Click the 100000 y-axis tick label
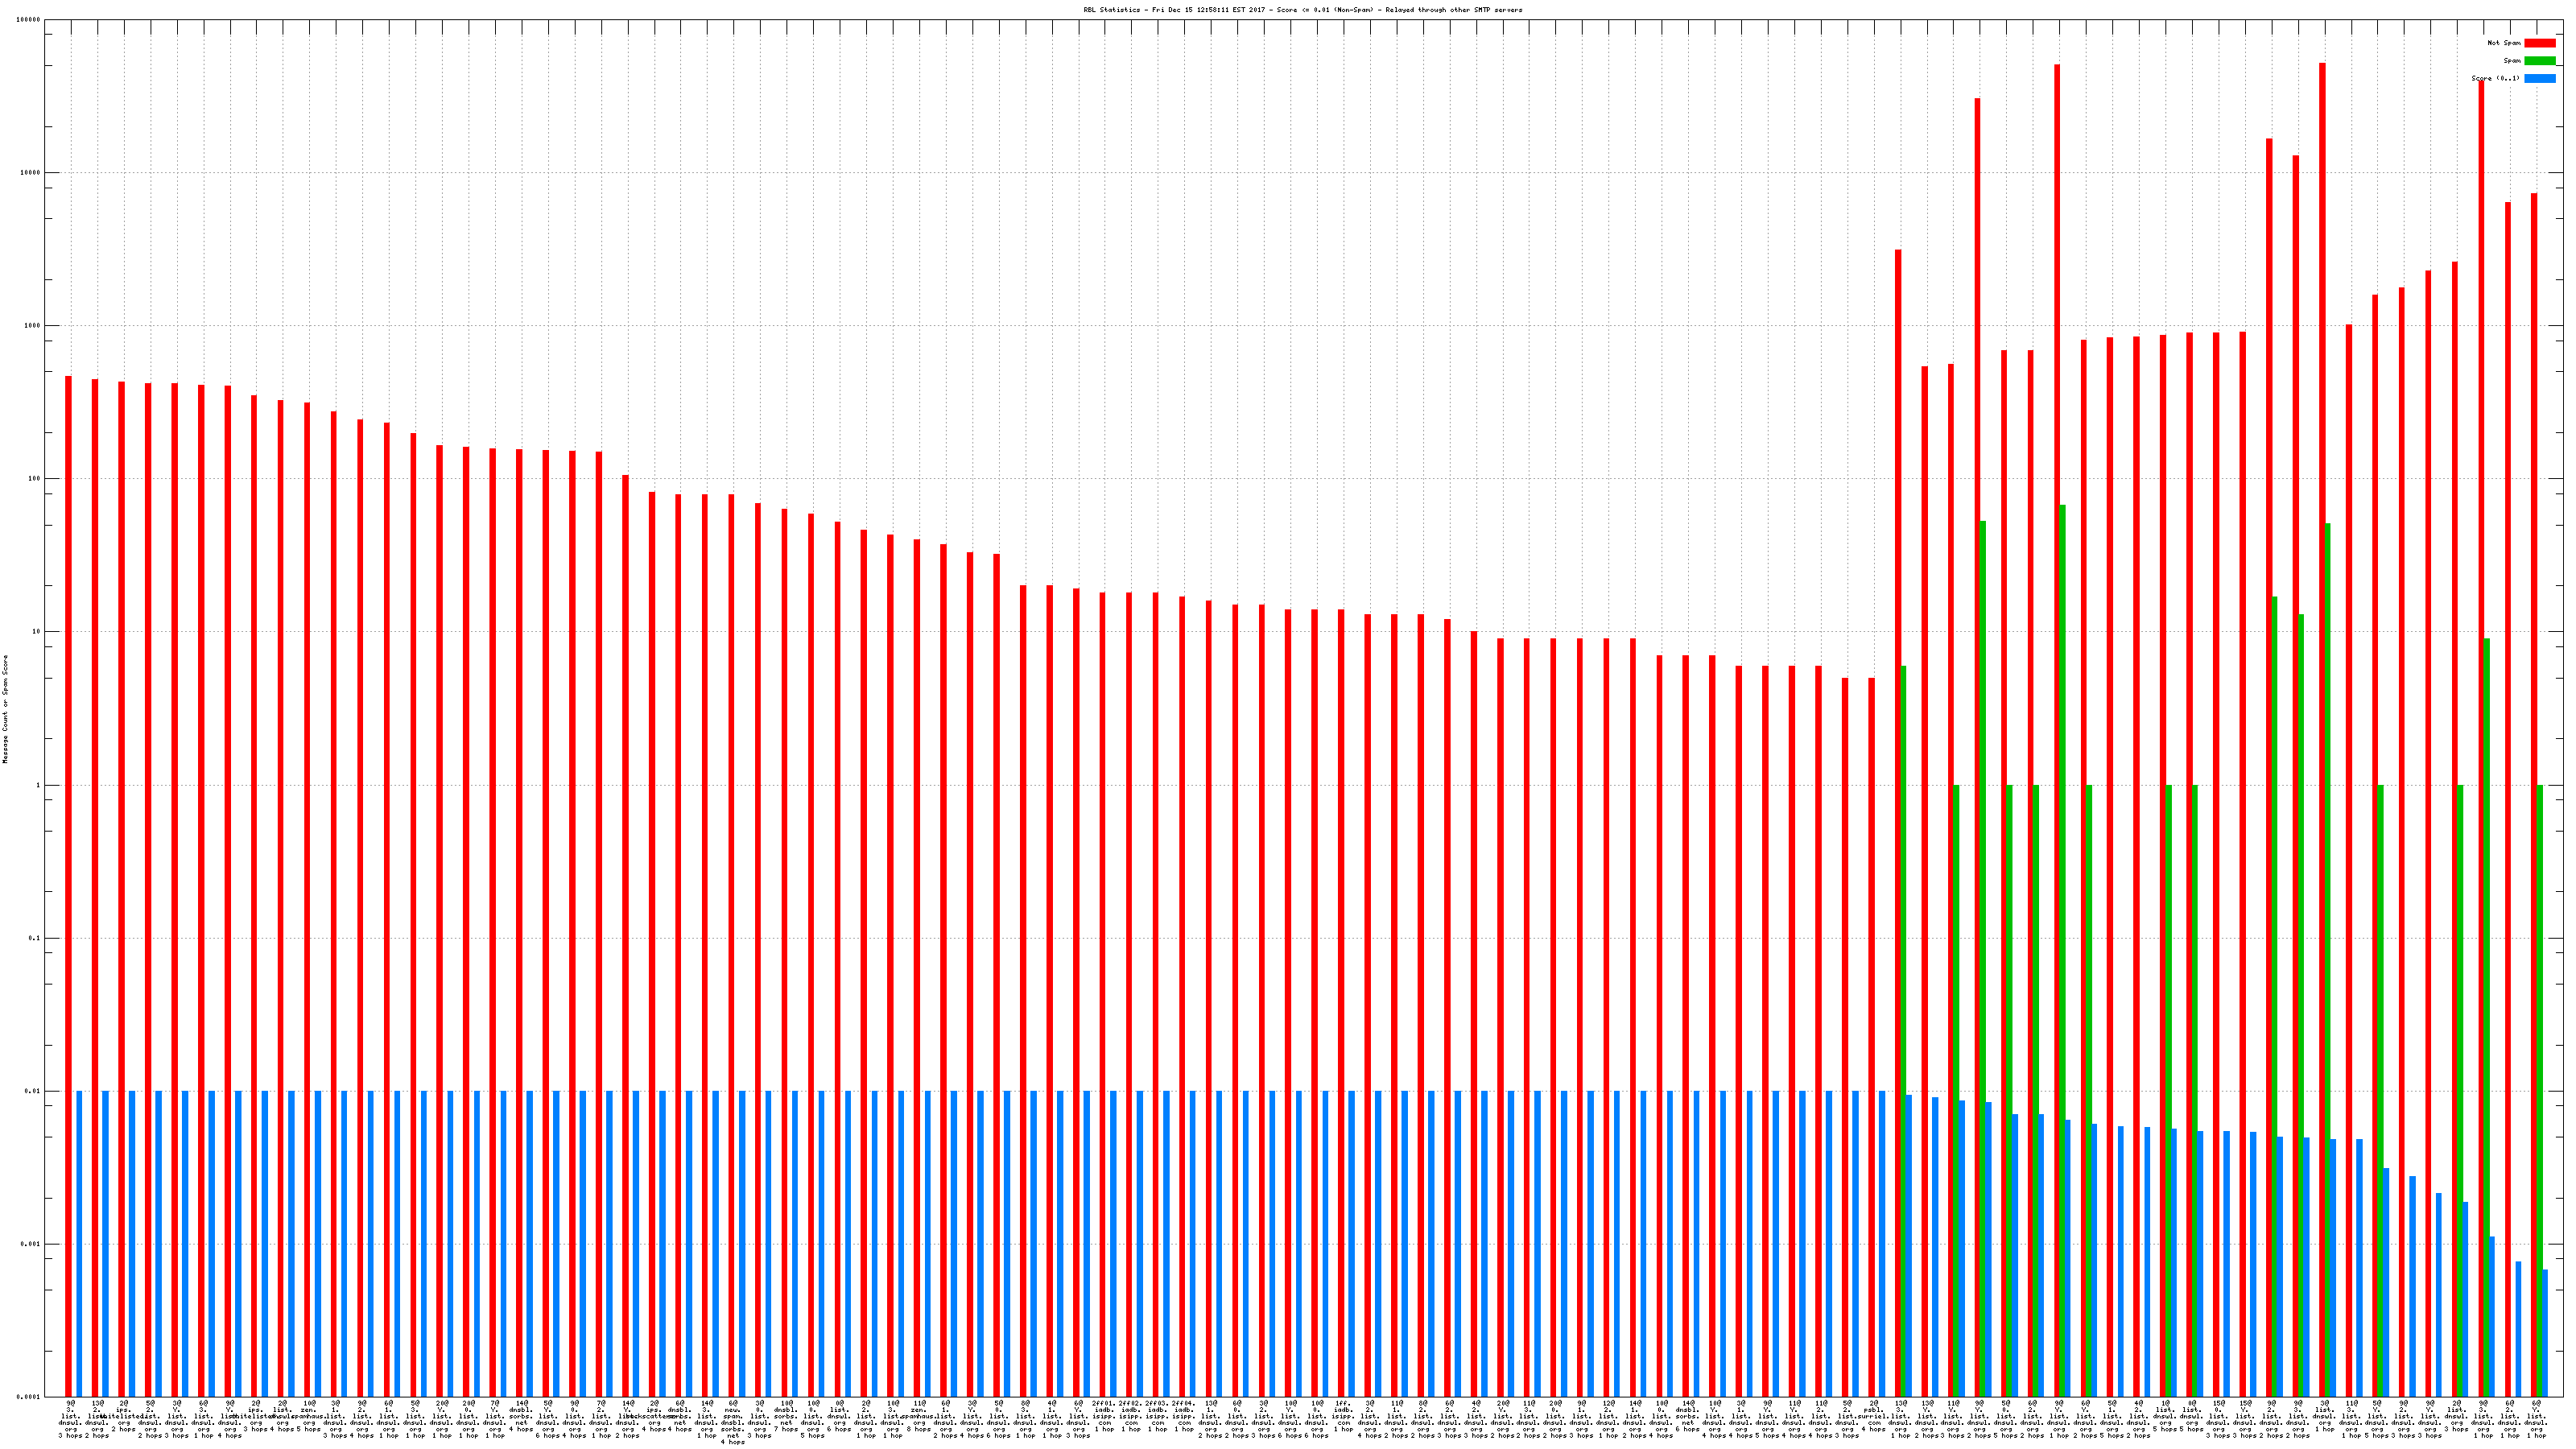The height and width of the screenshot is (1449, 2576). point(29,20)
